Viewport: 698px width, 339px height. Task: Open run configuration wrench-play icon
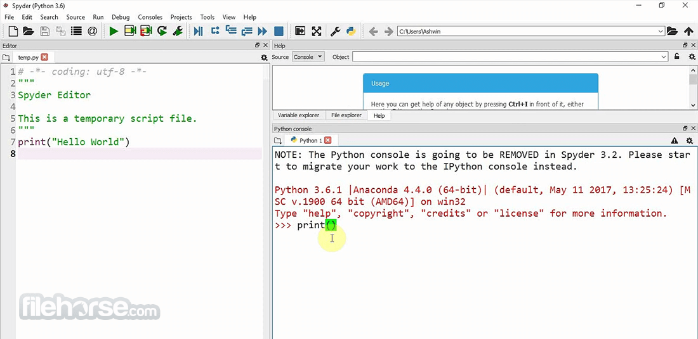click(178, 31)
